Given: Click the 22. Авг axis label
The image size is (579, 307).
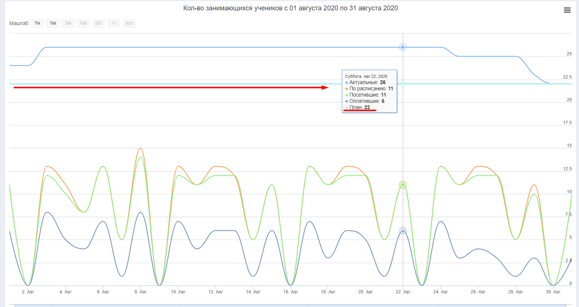Looking at the screenshot, I should [403, 292].
